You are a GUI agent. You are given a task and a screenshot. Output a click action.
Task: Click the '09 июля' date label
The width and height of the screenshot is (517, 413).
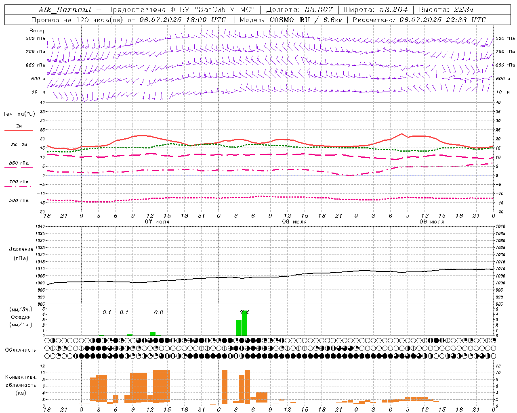point(431,222)
